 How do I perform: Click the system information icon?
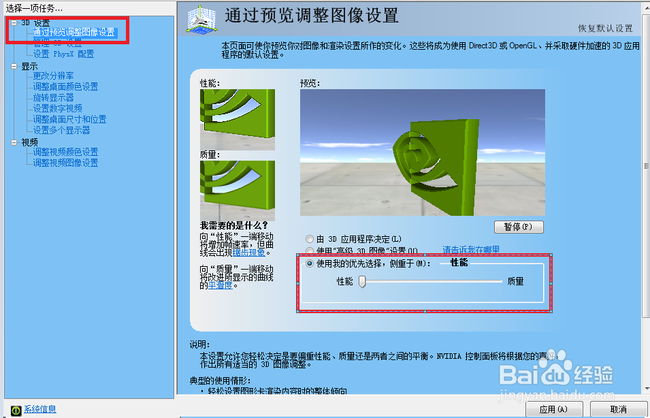coord(16,410)
